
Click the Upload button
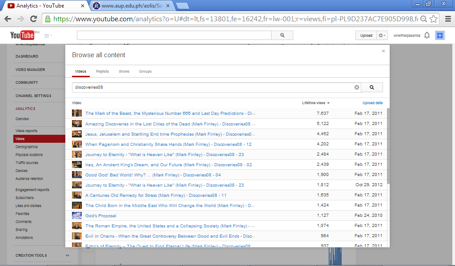pyautogui.click(x=366, y=35)
